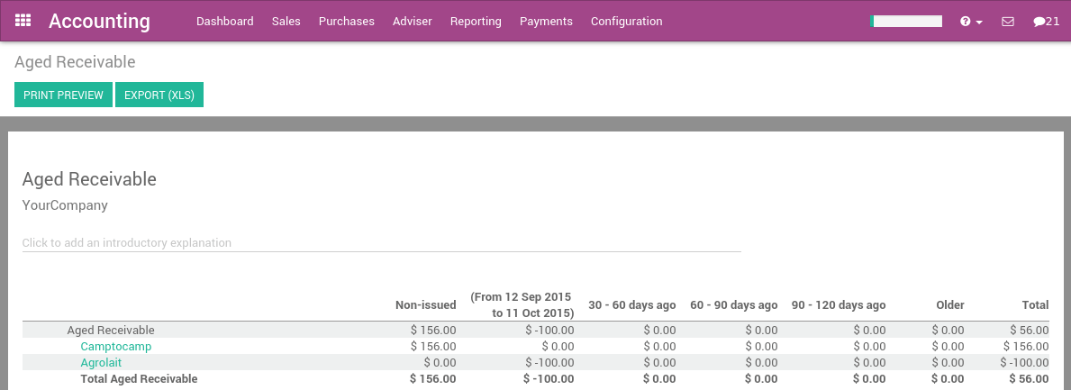Open the Payments menu
Viewport: 1071px width, 390px height.
[x=546, y=22]
